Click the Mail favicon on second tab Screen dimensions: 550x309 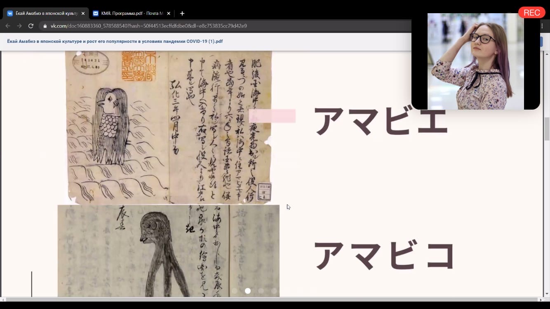pyautogui.click(x=96, y=14)
